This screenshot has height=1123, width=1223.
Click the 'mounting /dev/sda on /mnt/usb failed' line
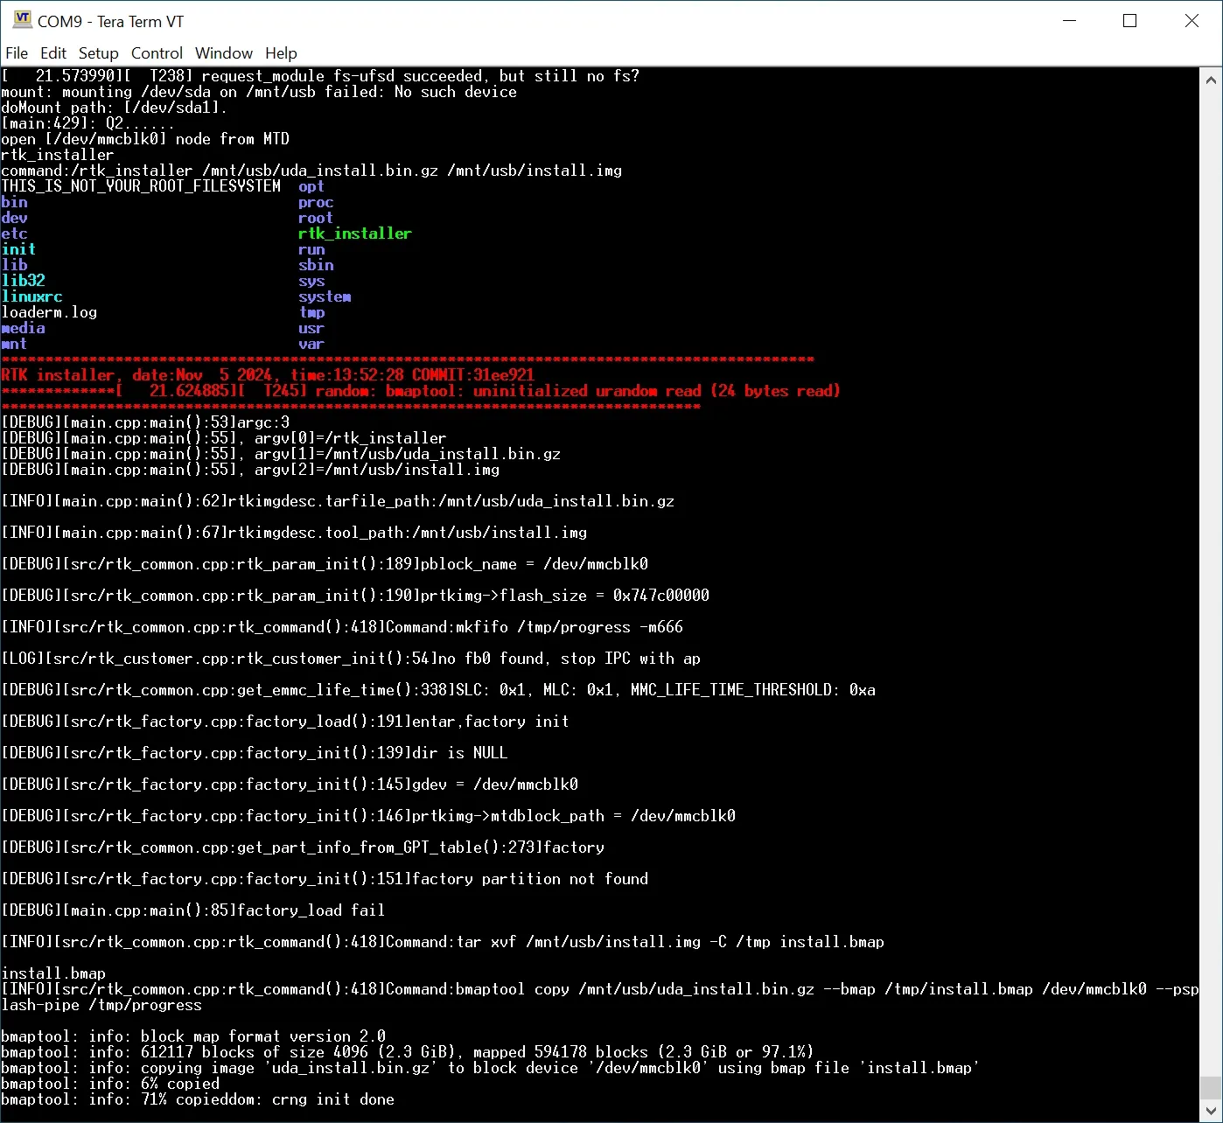pos(259,92)
